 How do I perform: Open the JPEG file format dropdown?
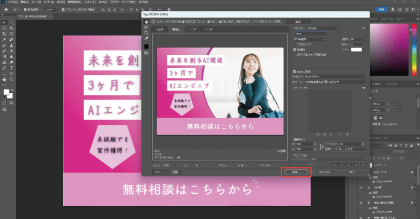pyautogui.click(x=311, y=34)
